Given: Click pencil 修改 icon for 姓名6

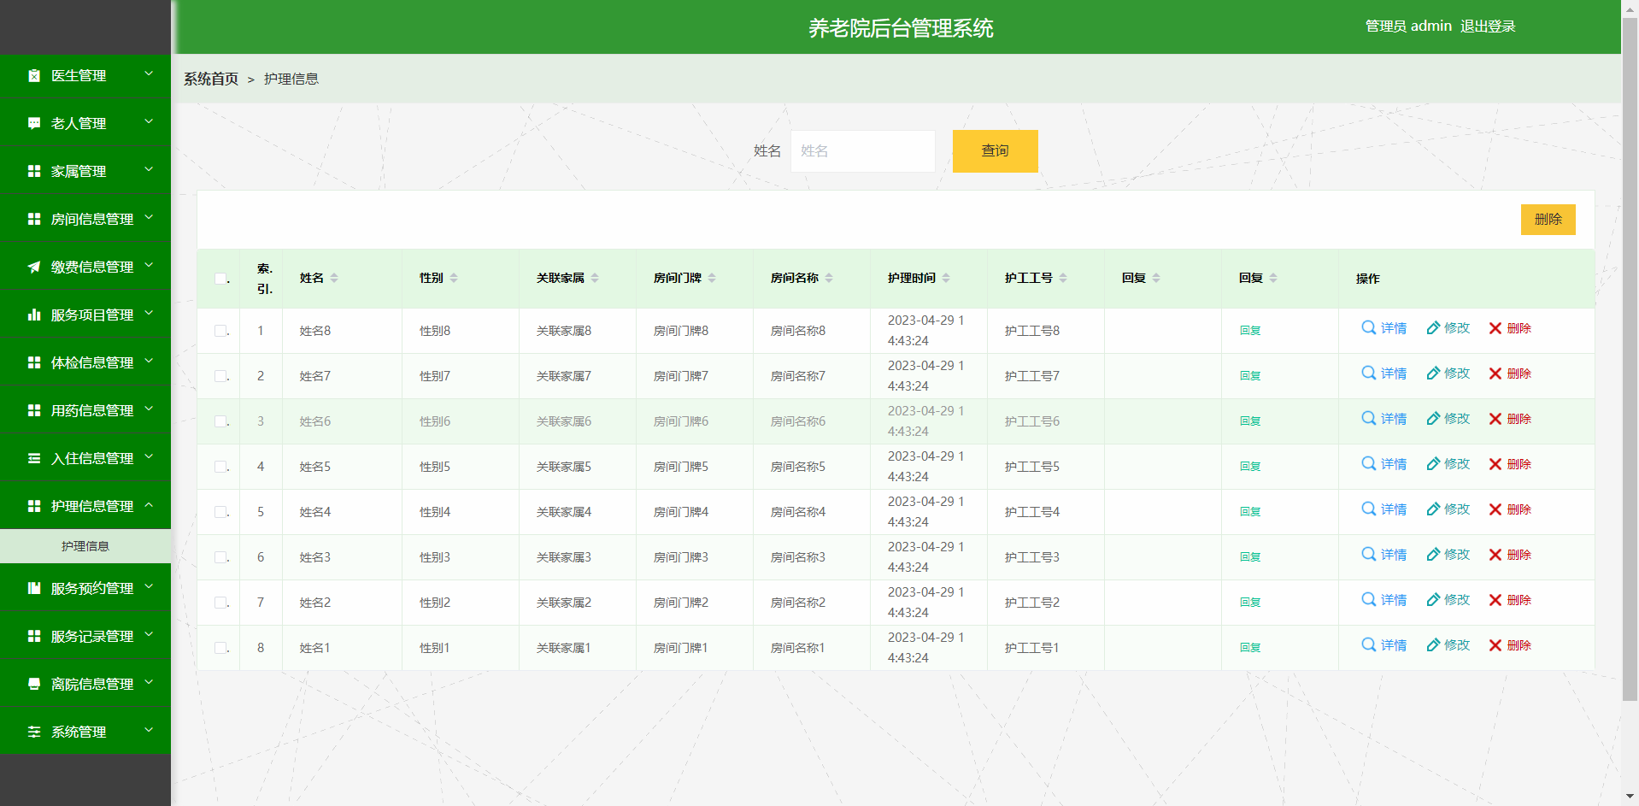Looking at the screenshot, I should [1433, 419].
